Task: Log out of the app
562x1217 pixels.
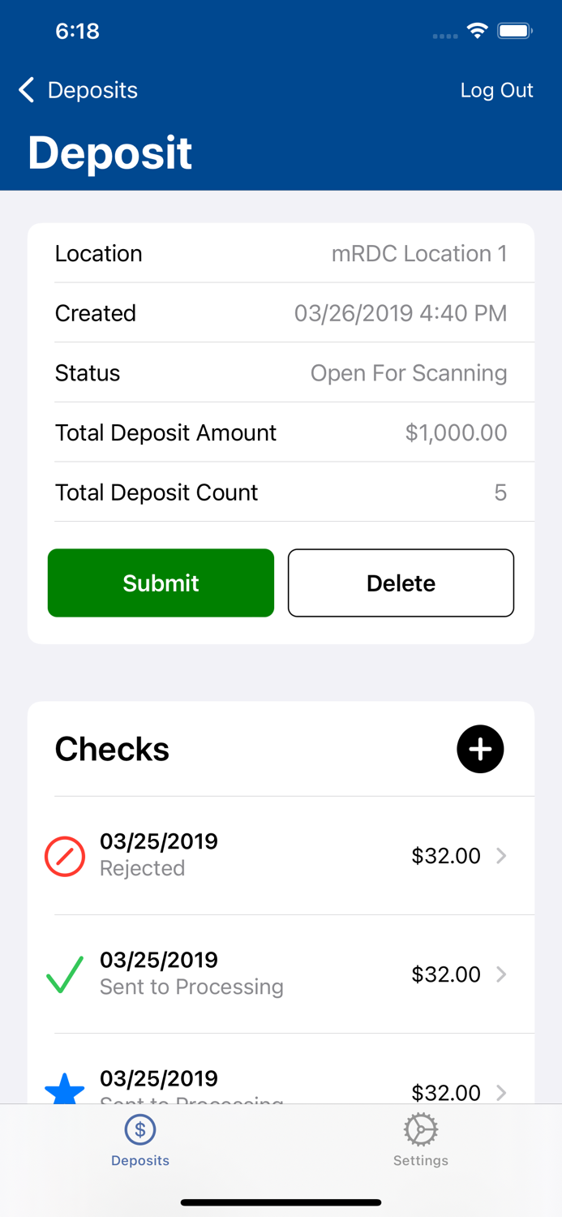Action: 496,89
